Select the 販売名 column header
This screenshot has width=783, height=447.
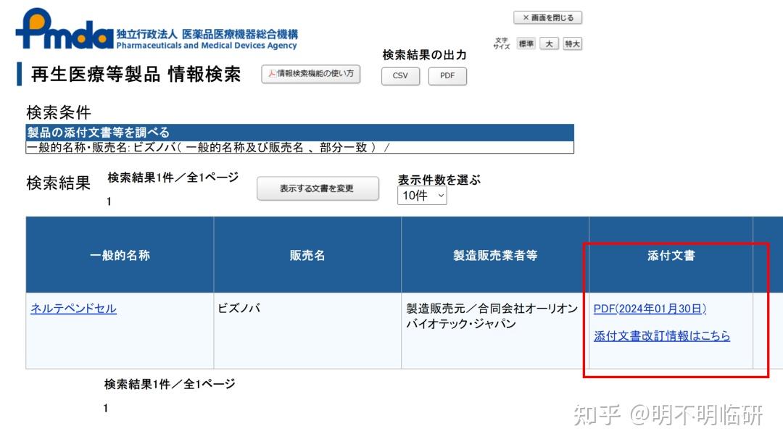[x=307, y=255]
